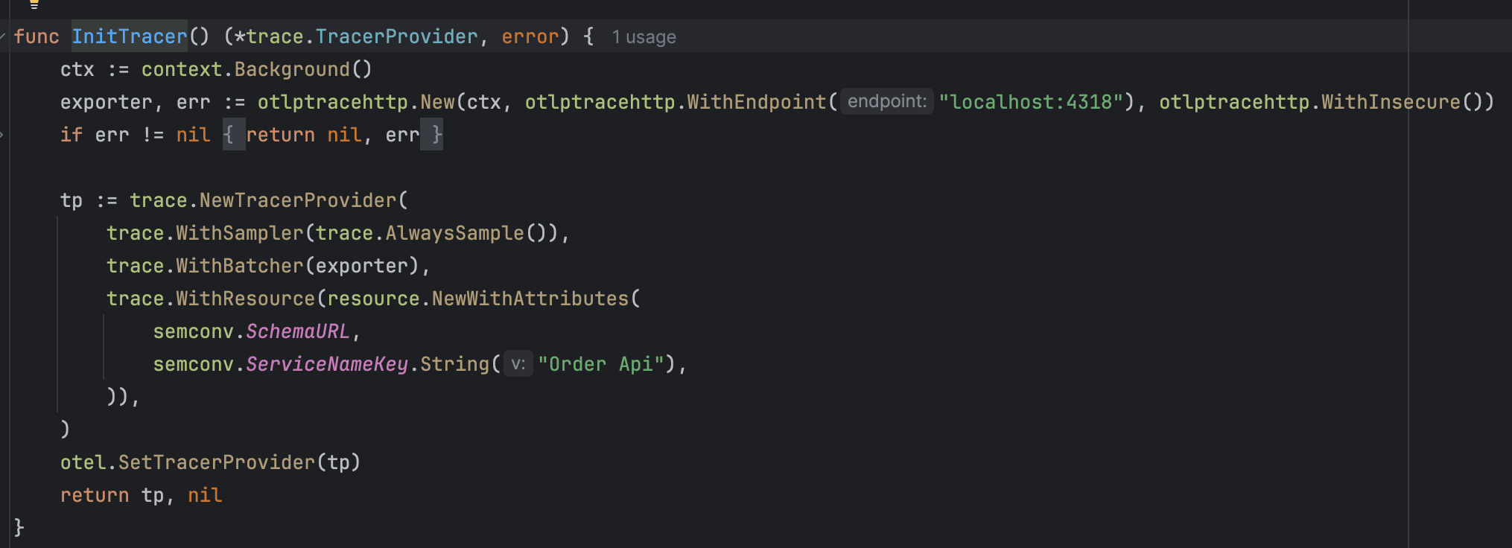Click the AlwaysSample function call

(454, 233)
